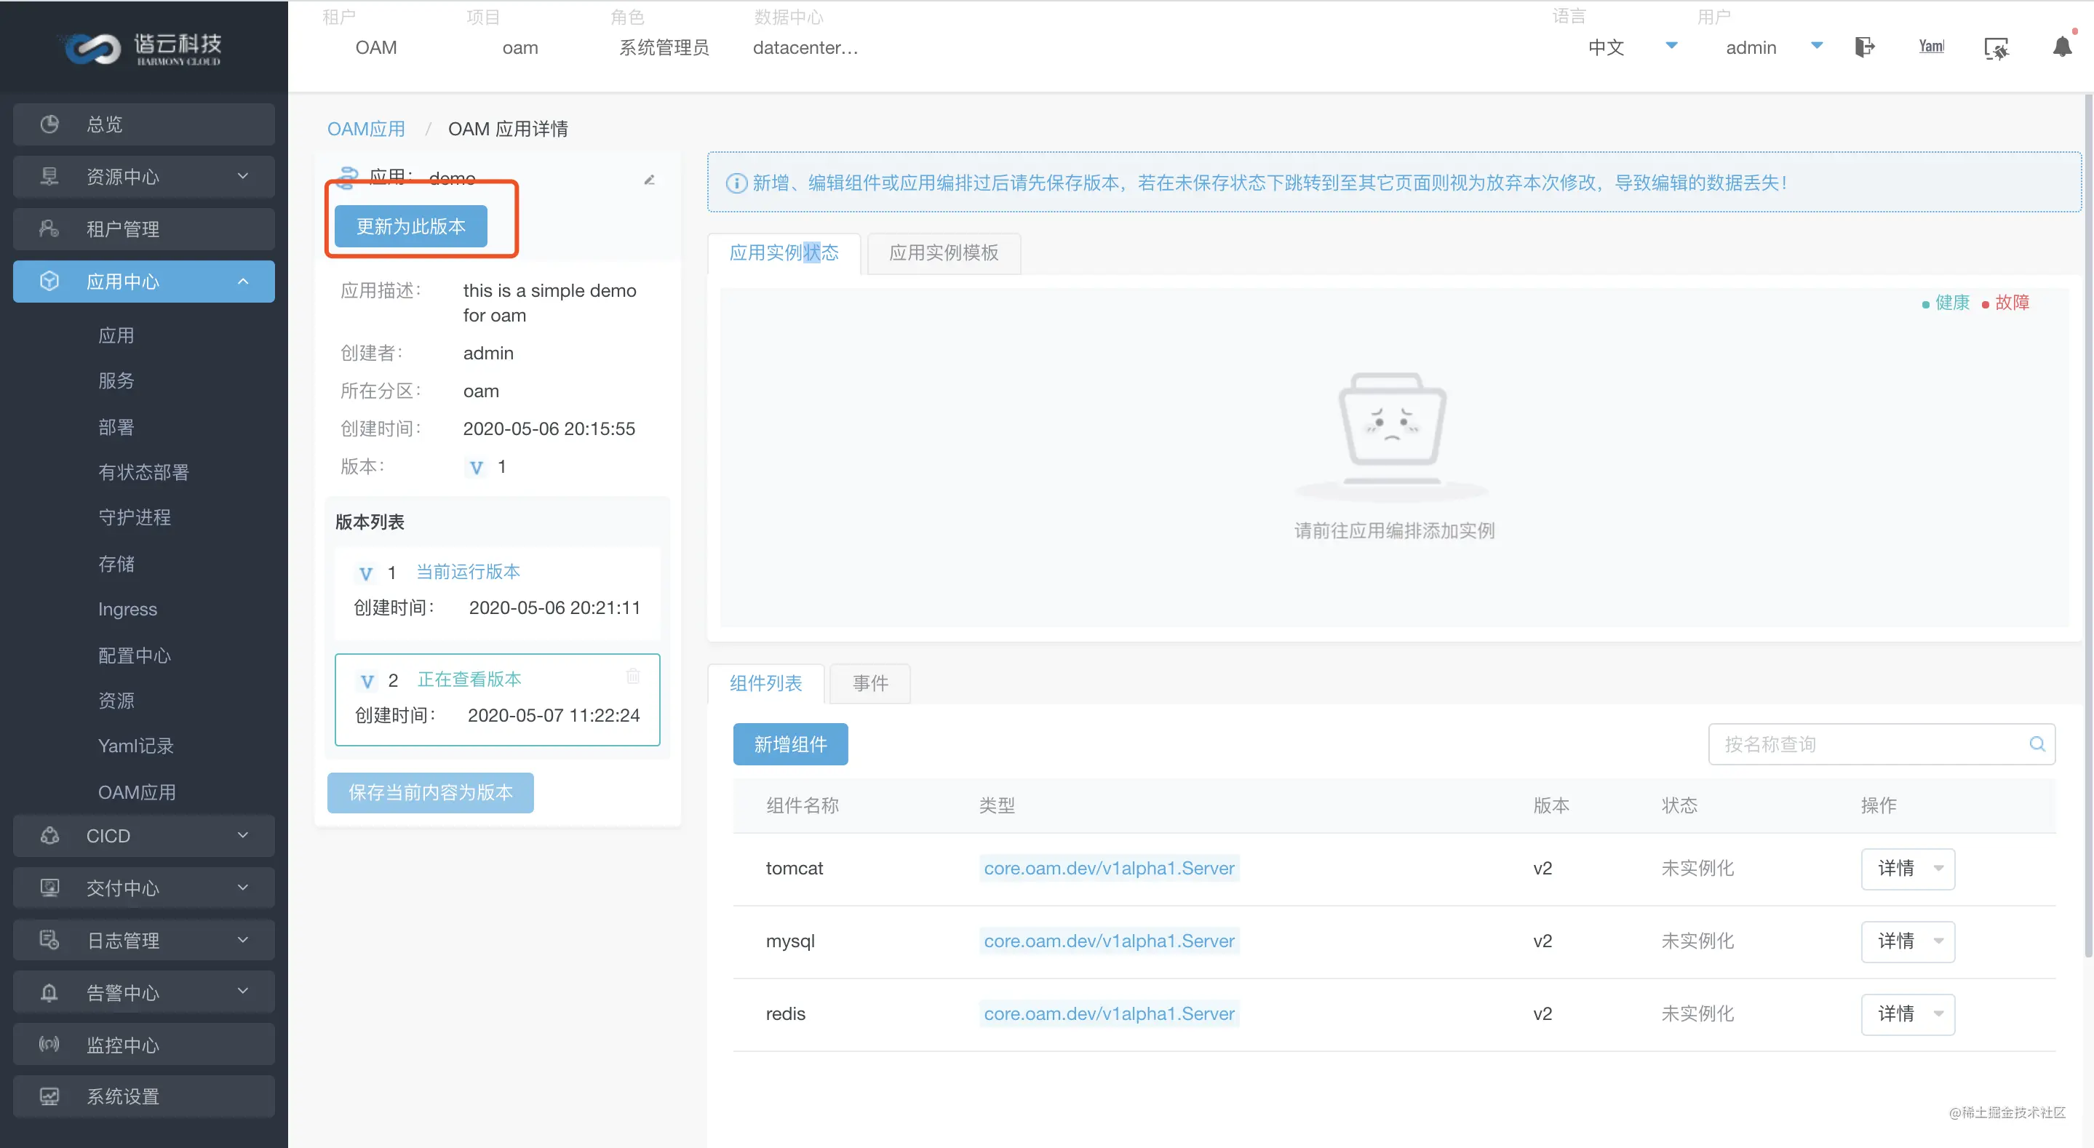Click 保存当前内容为版本 button

click(431, 792)
